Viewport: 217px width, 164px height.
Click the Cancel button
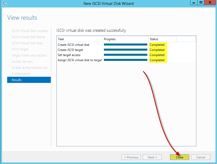[x=201, y=157]
